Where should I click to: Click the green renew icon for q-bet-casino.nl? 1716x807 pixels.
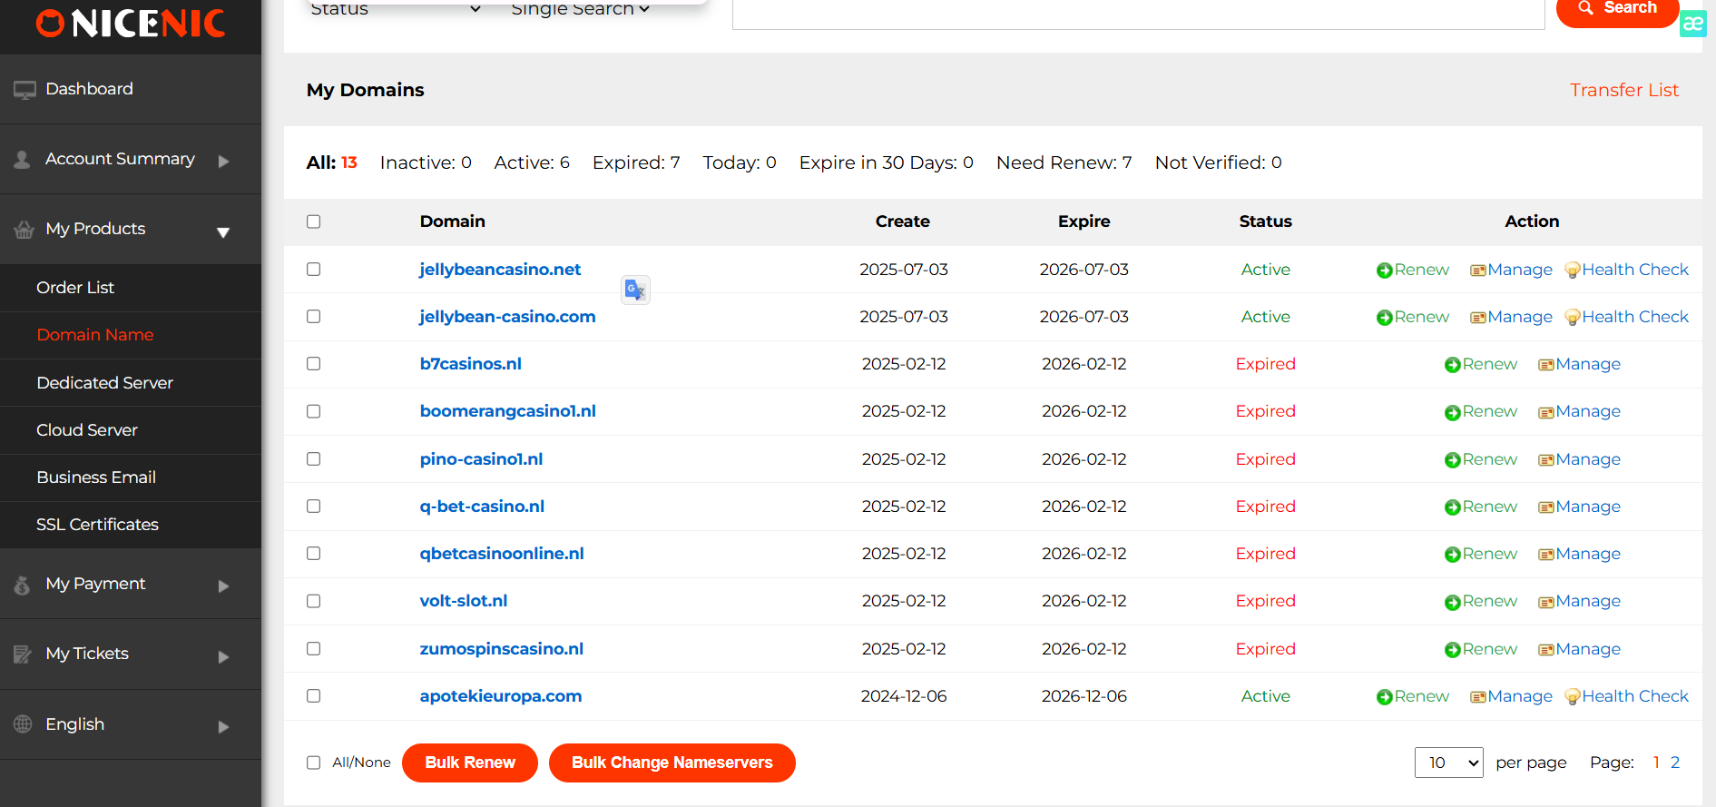[x=1453, y=507]
